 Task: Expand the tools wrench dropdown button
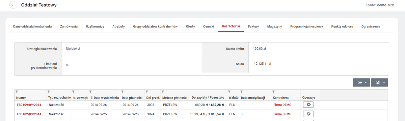point(379,82)
